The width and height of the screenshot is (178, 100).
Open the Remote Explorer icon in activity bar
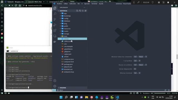point(55,36)
